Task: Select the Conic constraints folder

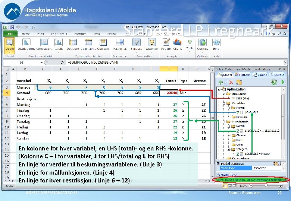Action: coord(238,144)
